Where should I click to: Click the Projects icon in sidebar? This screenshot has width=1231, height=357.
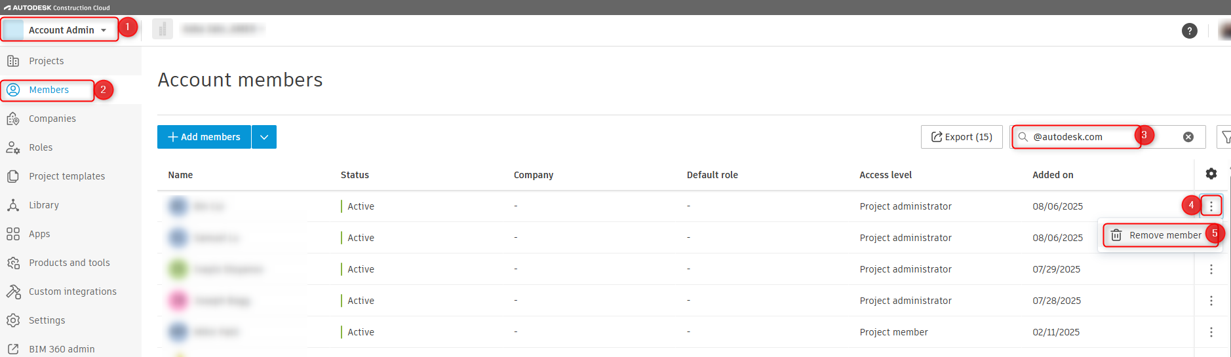(x=13, y=61)
